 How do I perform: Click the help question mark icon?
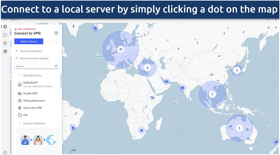pos(5,152)
